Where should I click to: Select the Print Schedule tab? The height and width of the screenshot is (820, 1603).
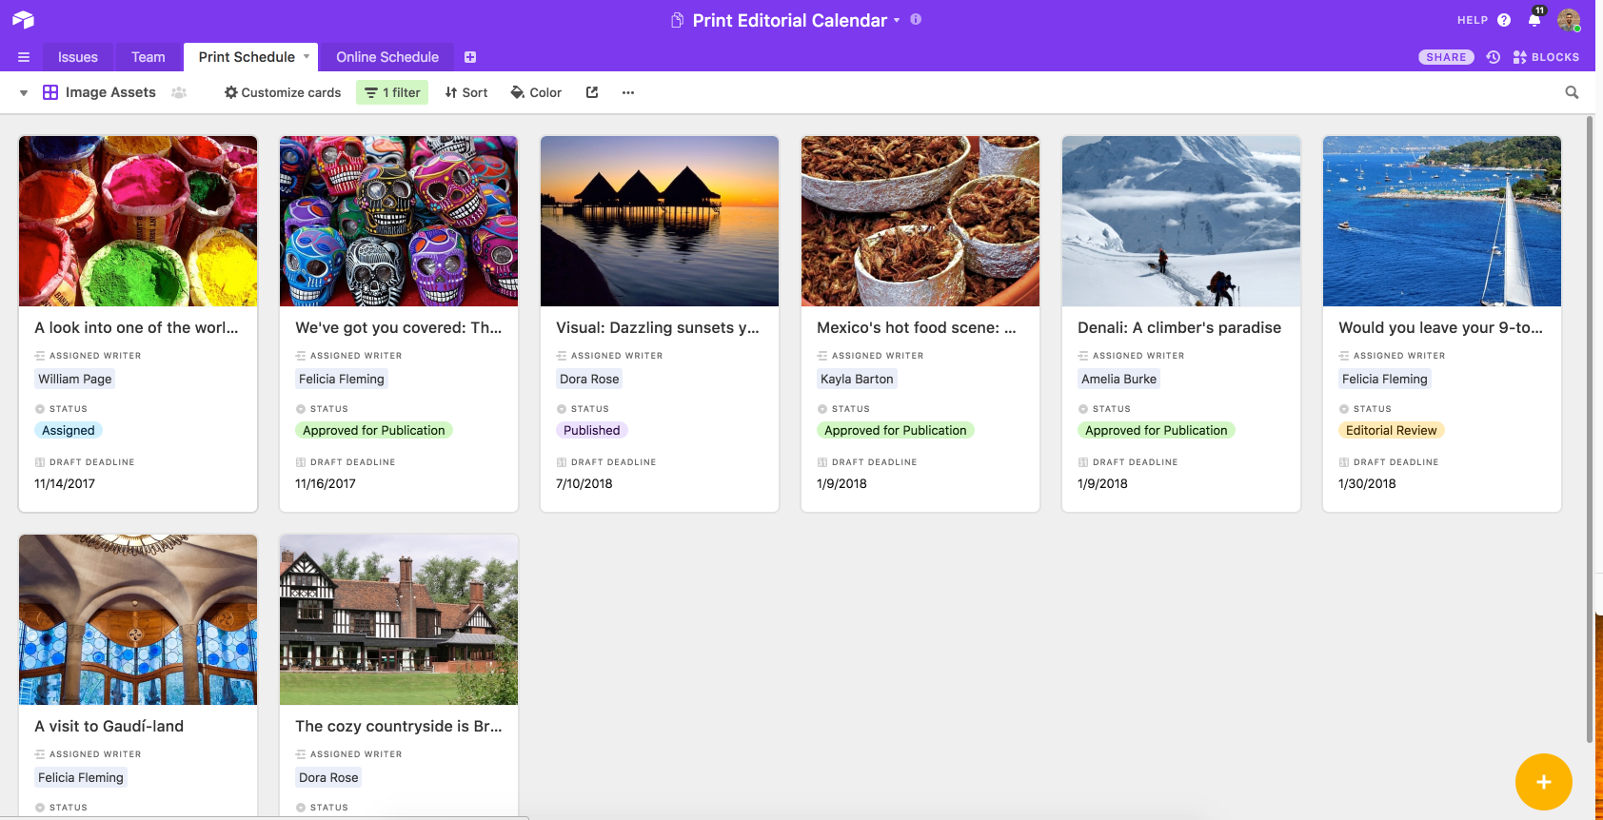247,57
